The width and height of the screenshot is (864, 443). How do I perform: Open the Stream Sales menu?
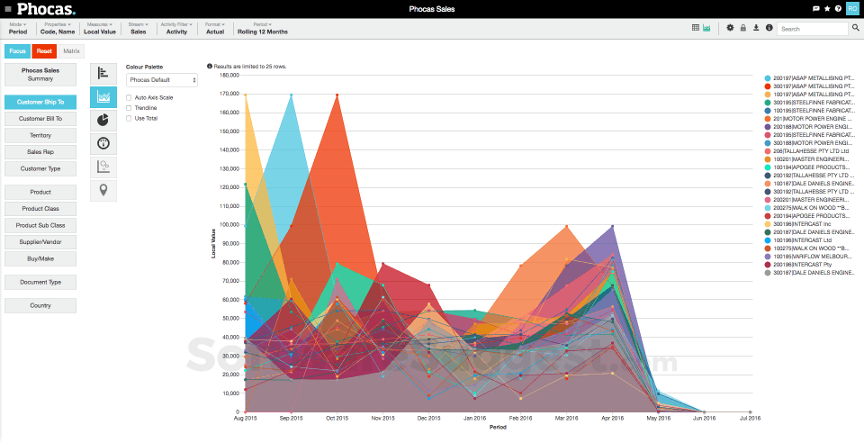click(138, 28)
